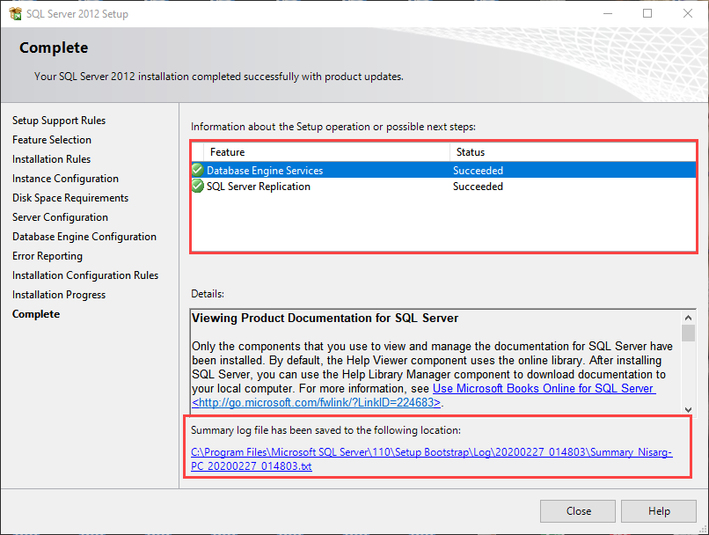Minimize the SQL Server 2012 Setup window
Image resolution: width=709 pixels, height=535 pixels.
point(608,13)
